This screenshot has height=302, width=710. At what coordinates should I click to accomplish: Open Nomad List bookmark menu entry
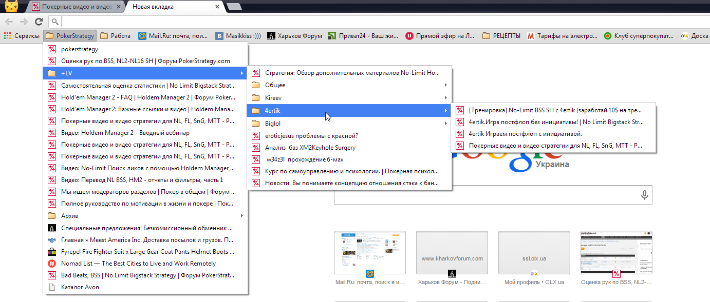[x=145, y=264]
